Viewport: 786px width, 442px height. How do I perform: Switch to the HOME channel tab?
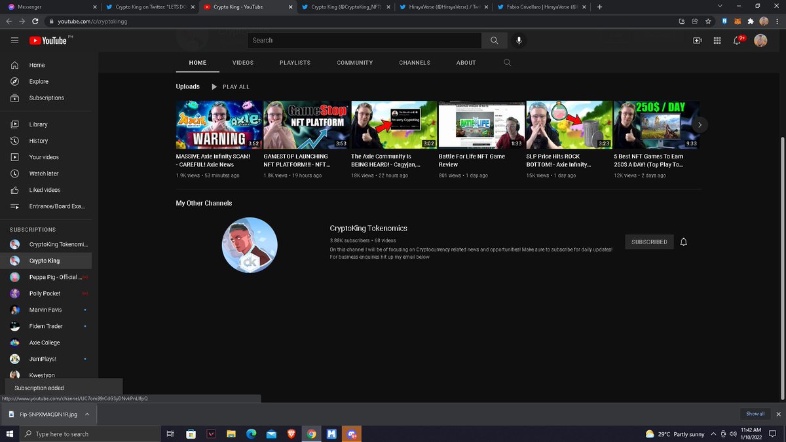click(x=198, y=63)
